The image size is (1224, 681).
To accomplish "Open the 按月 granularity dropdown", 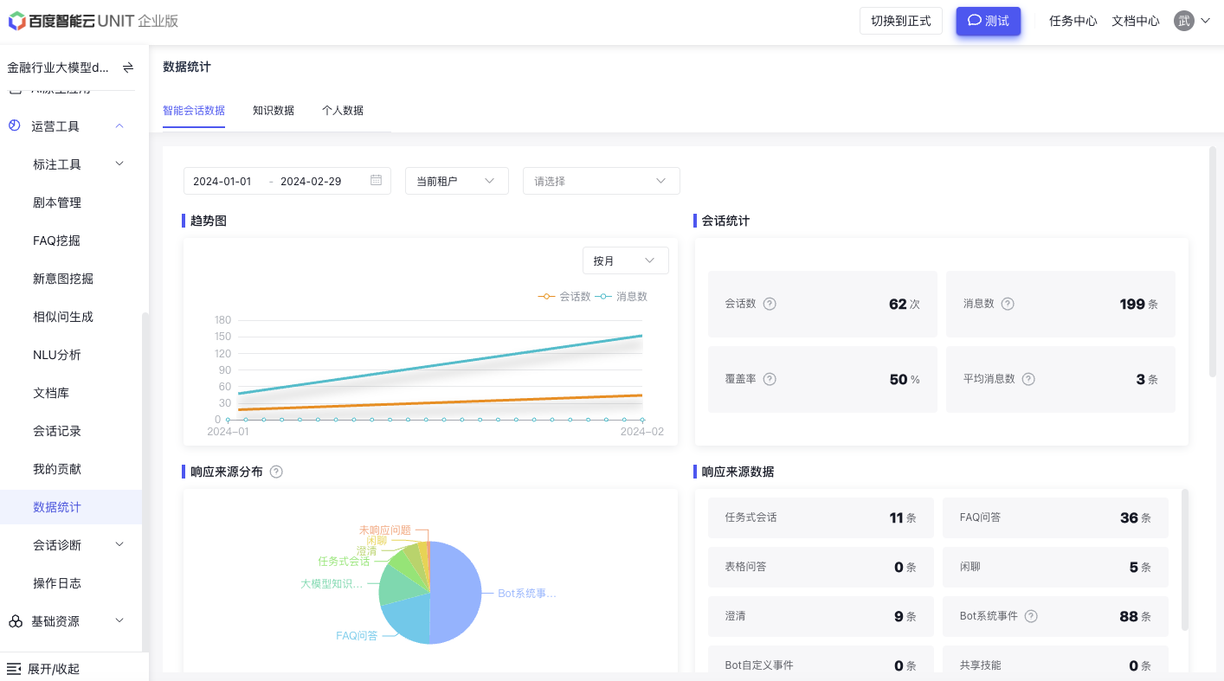I will (x=626, y=260).
